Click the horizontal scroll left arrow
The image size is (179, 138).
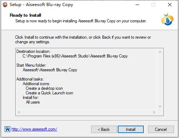click(19, 112)
